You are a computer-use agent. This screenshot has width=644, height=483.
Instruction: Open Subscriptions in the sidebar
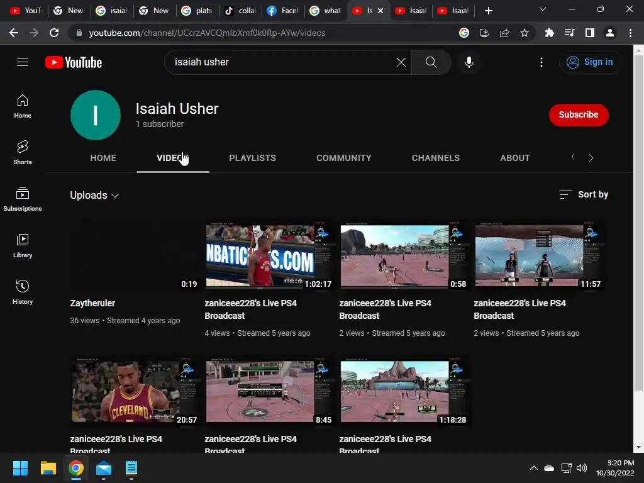pyautogui.click(x=23, y=199)
